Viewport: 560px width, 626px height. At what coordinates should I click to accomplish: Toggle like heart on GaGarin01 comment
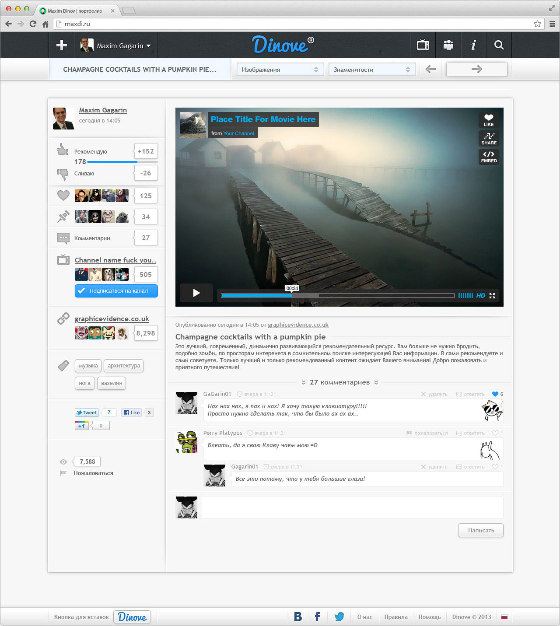495,394
